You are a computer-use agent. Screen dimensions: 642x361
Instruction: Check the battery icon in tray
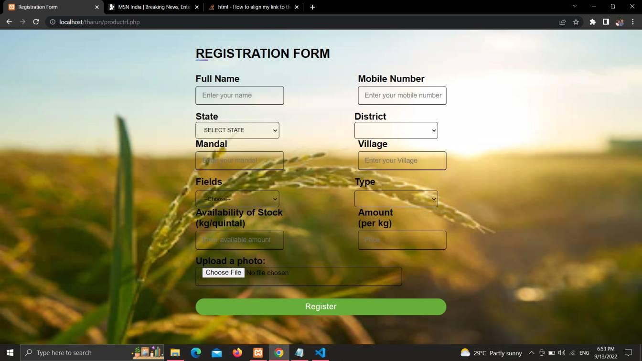(552, 353)
